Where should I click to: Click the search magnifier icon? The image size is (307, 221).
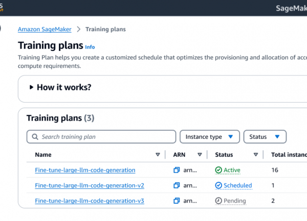(x=35, y=137)
